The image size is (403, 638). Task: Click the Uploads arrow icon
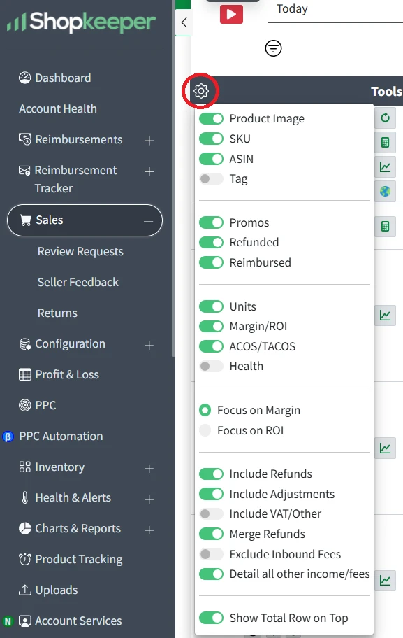[24, 590]
